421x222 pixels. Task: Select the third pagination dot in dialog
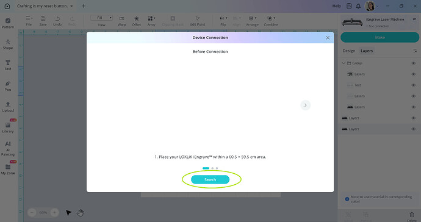(x=217, y=168)
